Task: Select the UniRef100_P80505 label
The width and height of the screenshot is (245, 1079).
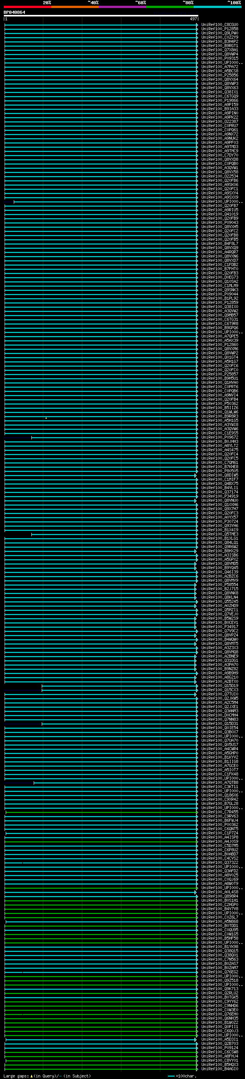Action: pyautogui.click(x=219, y=471)
